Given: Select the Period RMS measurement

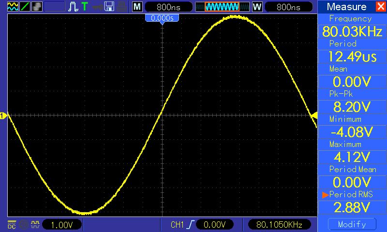Looking at the screenshot, I should (351, 194).
